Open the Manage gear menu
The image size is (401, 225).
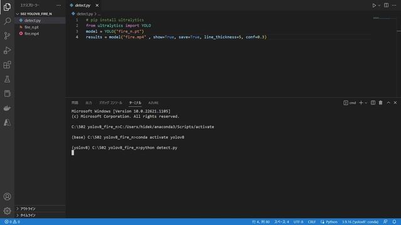click(7, 211)
